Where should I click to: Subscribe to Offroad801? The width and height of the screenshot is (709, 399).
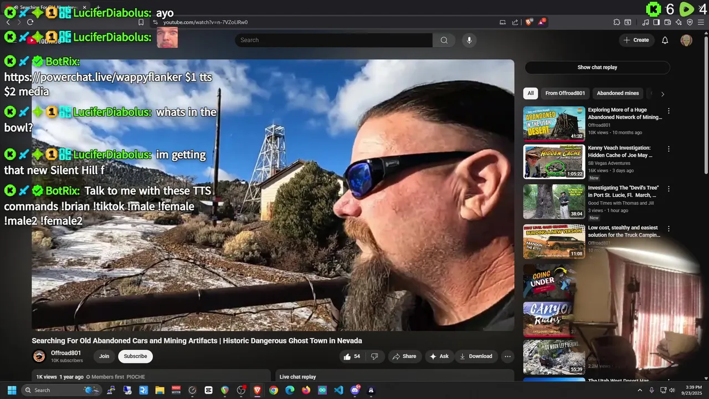click(x=135, y=356)
